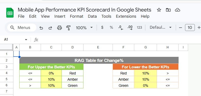The width and height of the screenshot is (201, 96).
Task: Select column G header
Action: [146, 47]
